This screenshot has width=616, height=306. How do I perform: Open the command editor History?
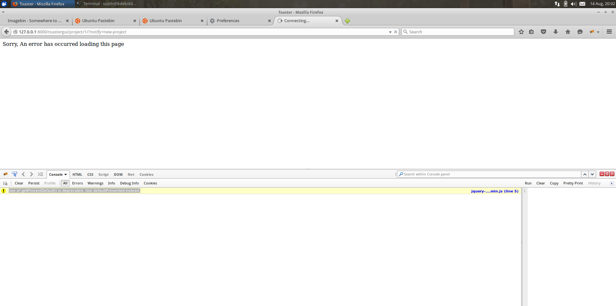pyautogui.click(x=594, y=183)
